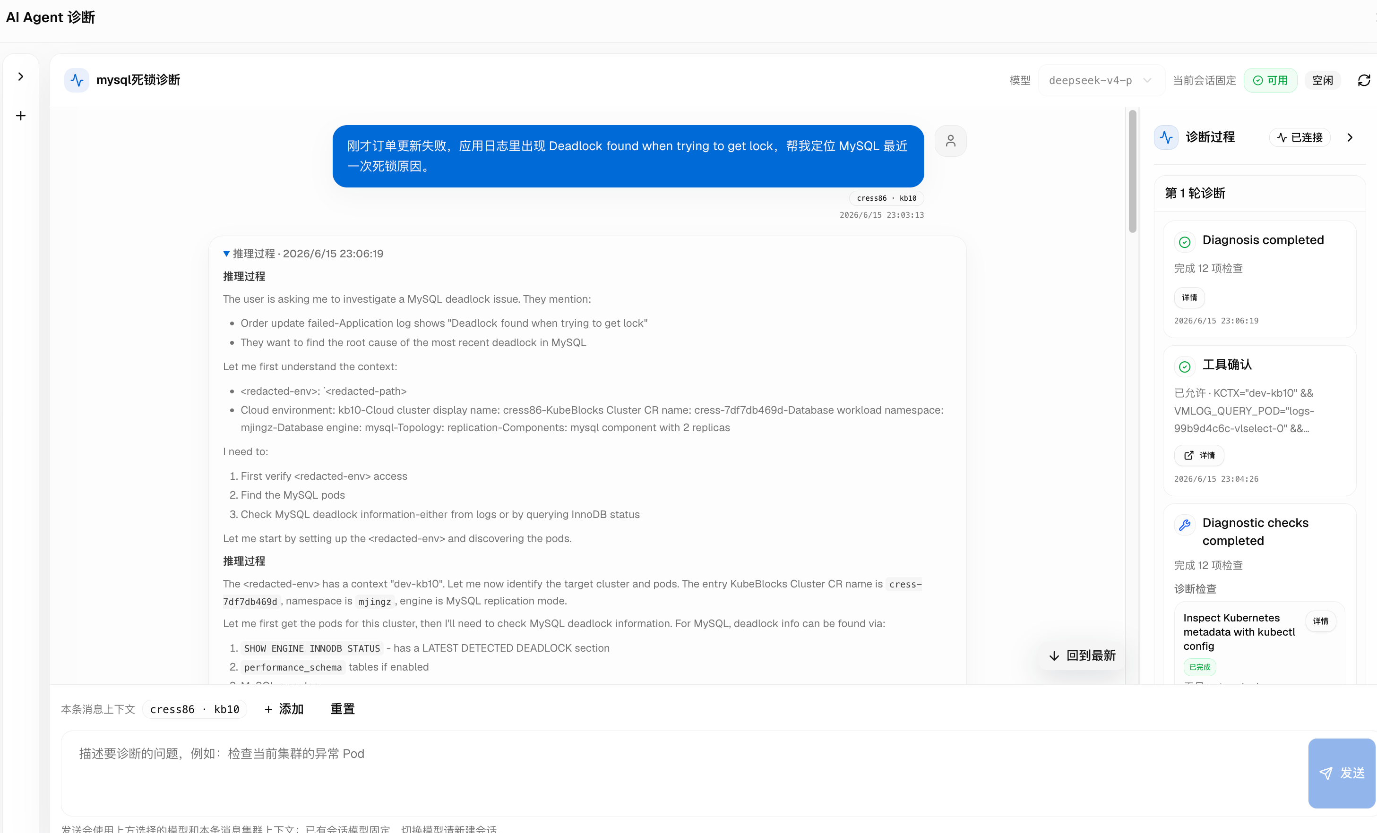Image resolution: width=1377 pixels, height=833 pixels.
Task: Click the 已完成 status tag
Action: pos(1199,667)
